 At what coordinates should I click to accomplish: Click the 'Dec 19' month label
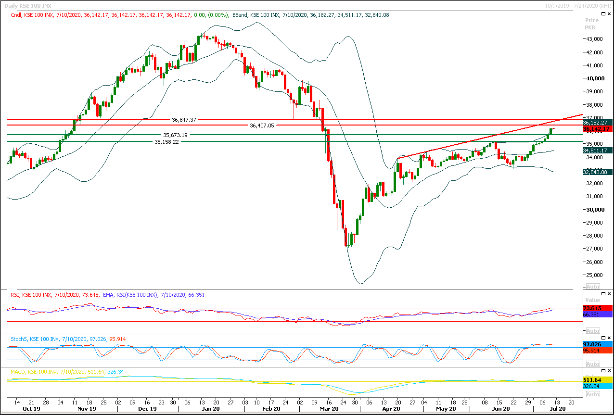pos(147,409)
